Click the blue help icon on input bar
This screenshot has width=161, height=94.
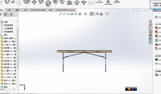tap(132, 89)
